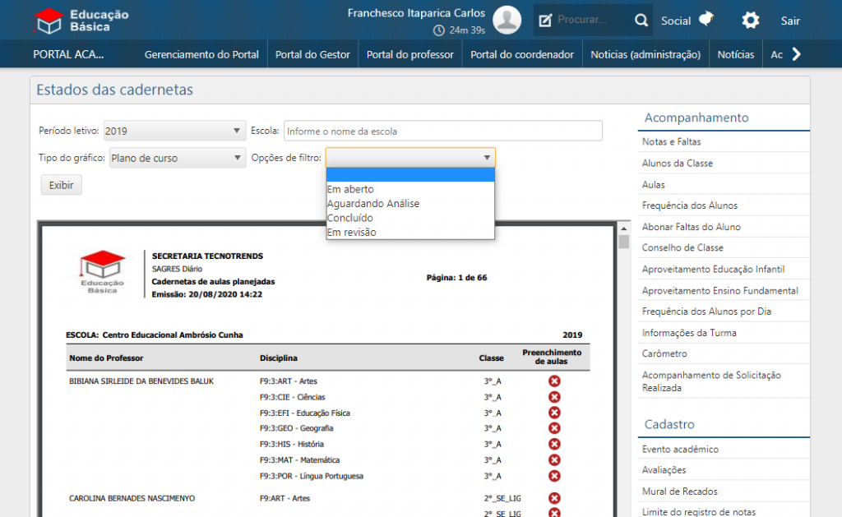
Task: Open Acompanhamento de Solicitação Realizada link
Action: (711, 381)
